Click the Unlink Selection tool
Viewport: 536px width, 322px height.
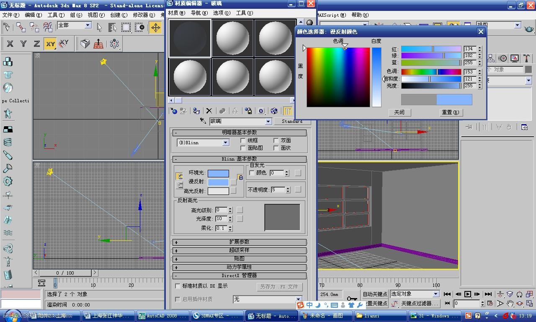pos(34,28)
